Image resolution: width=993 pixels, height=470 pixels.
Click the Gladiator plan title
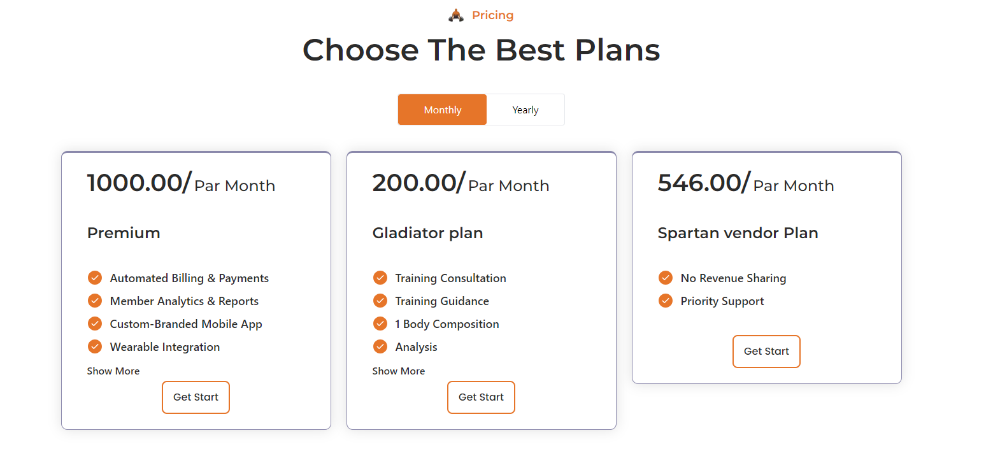427,233
